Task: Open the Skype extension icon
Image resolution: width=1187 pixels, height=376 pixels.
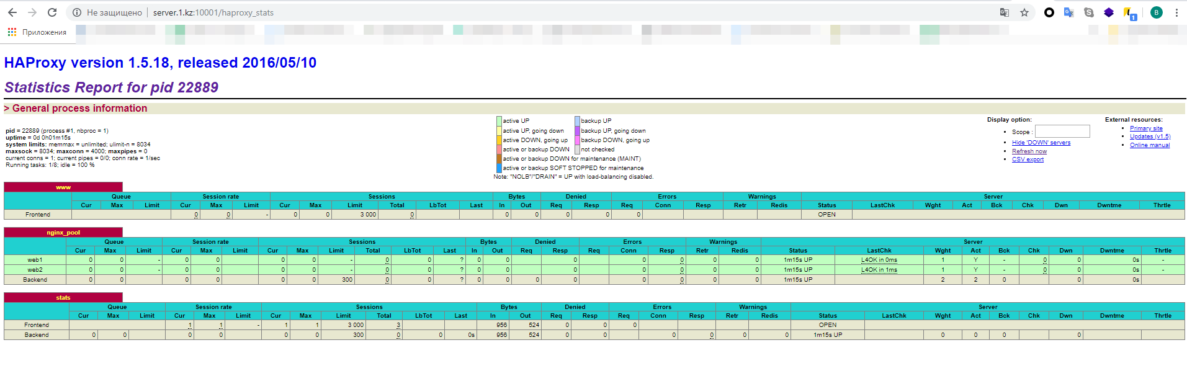Action: pyautogui.click(x=1089, y=12)
